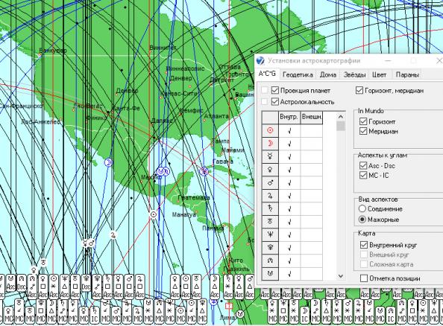Open the Звёзды tab
The image size is (443, 326).
(354, 74)
